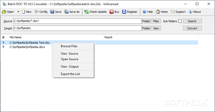Minimize the converter window

tap(185, 4)
